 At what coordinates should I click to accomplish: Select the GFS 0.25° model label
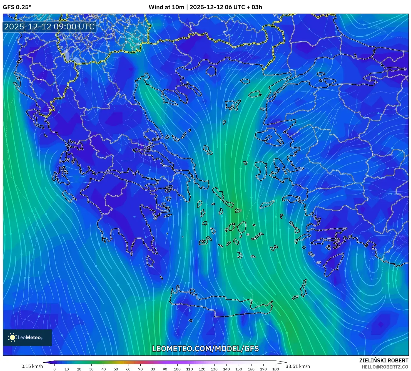coord(17,7)
